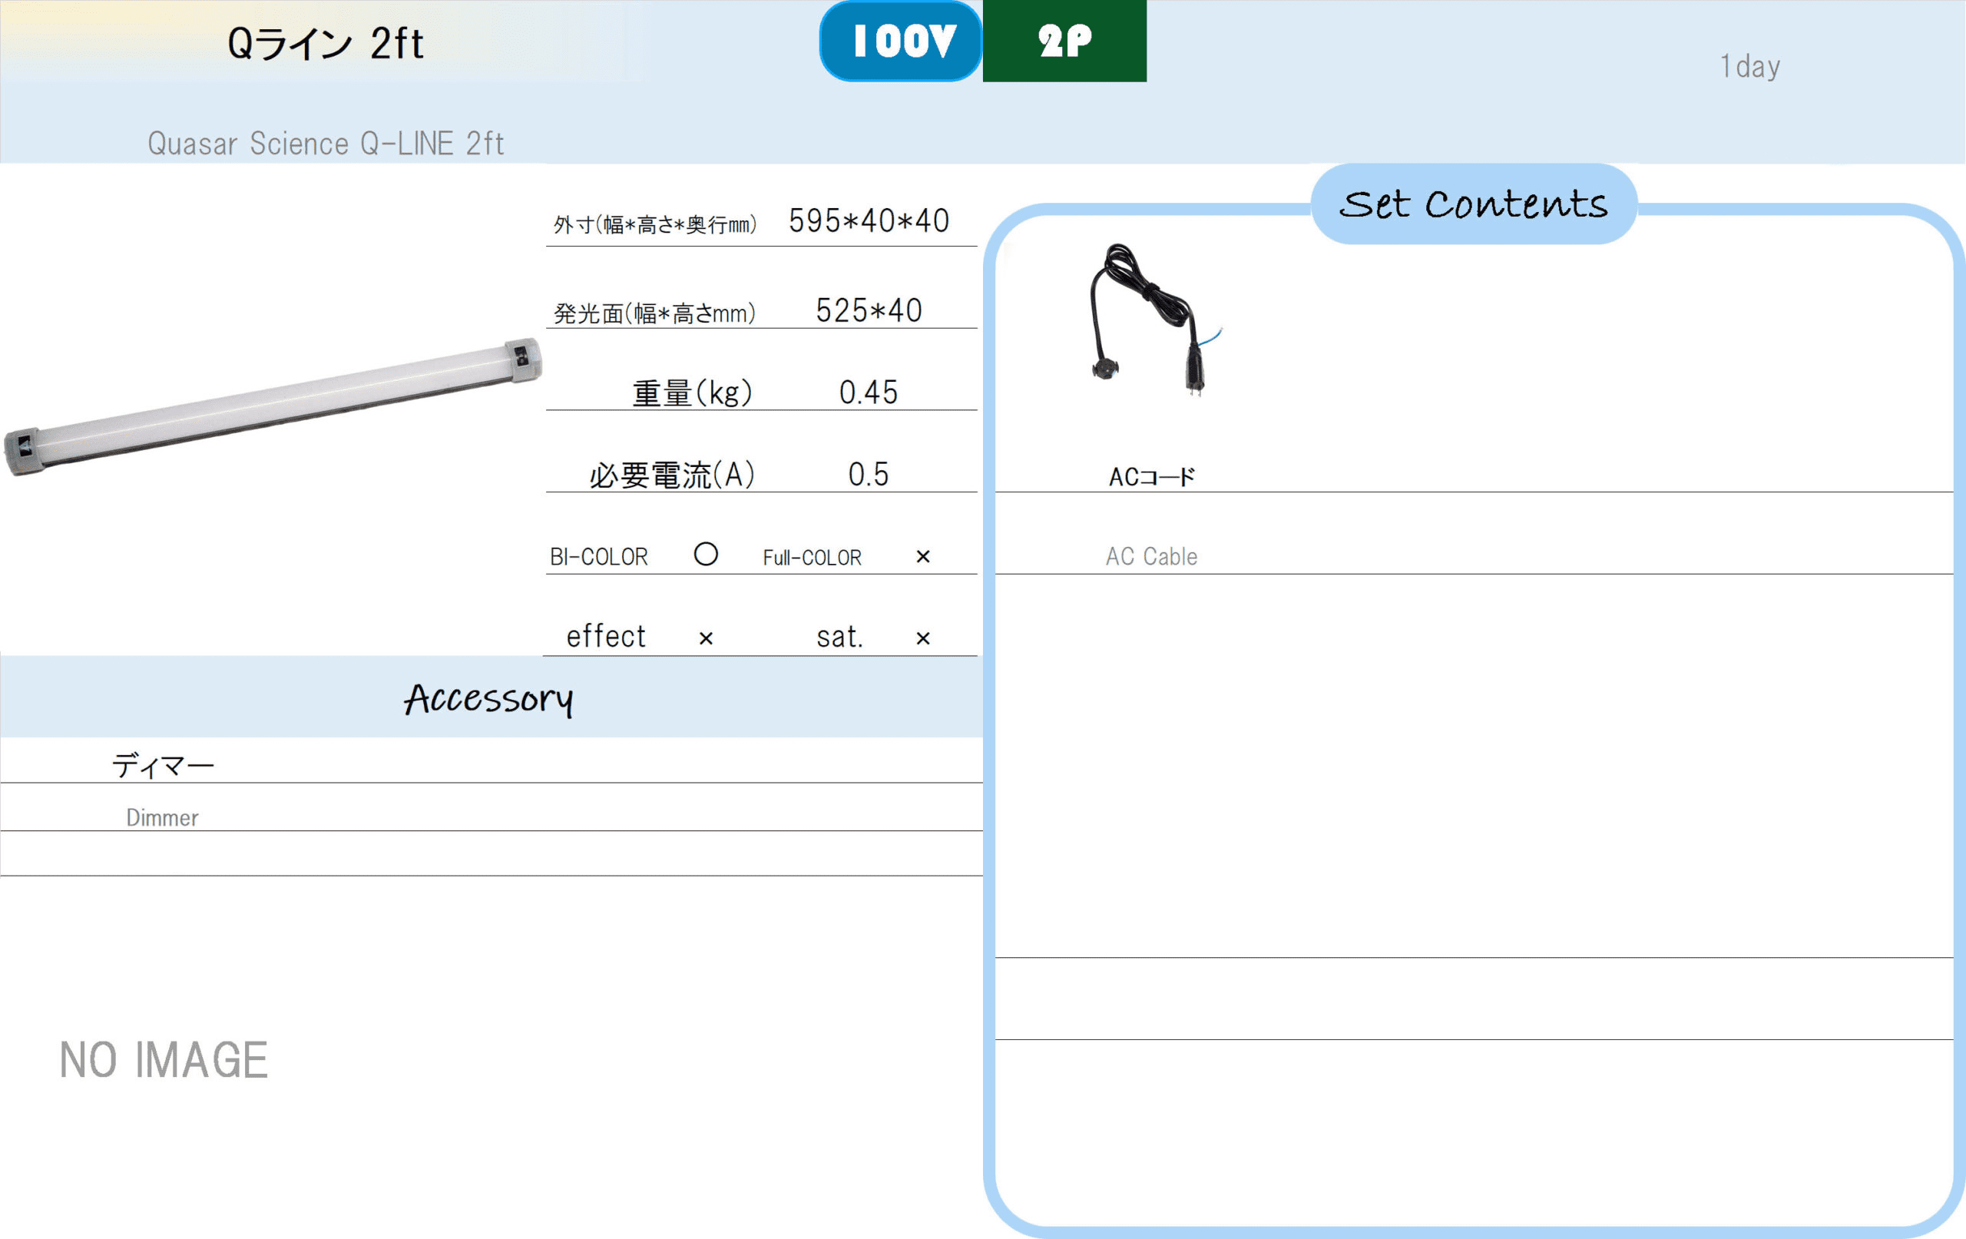Viewport: 1966px width, 1239px height.
Task: Click the 'Quasar Science Q-LINE 2ft' subtitle
Action: pyautogui.click(x=326, y=144)
